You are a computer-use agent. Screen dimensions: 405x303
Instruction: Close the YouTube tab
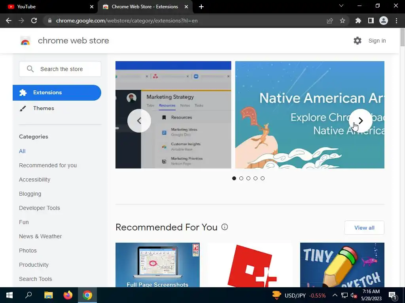pyautogui.click(x=92, y=7)
